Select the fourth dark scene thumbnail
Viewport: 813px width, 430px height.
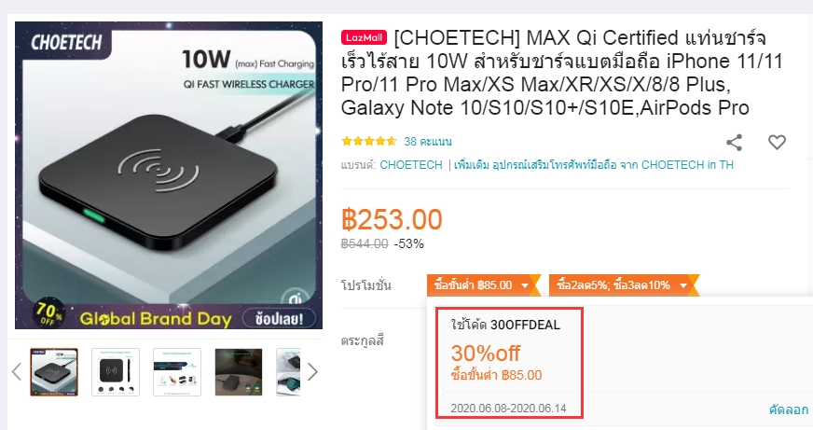click(239, 372)
